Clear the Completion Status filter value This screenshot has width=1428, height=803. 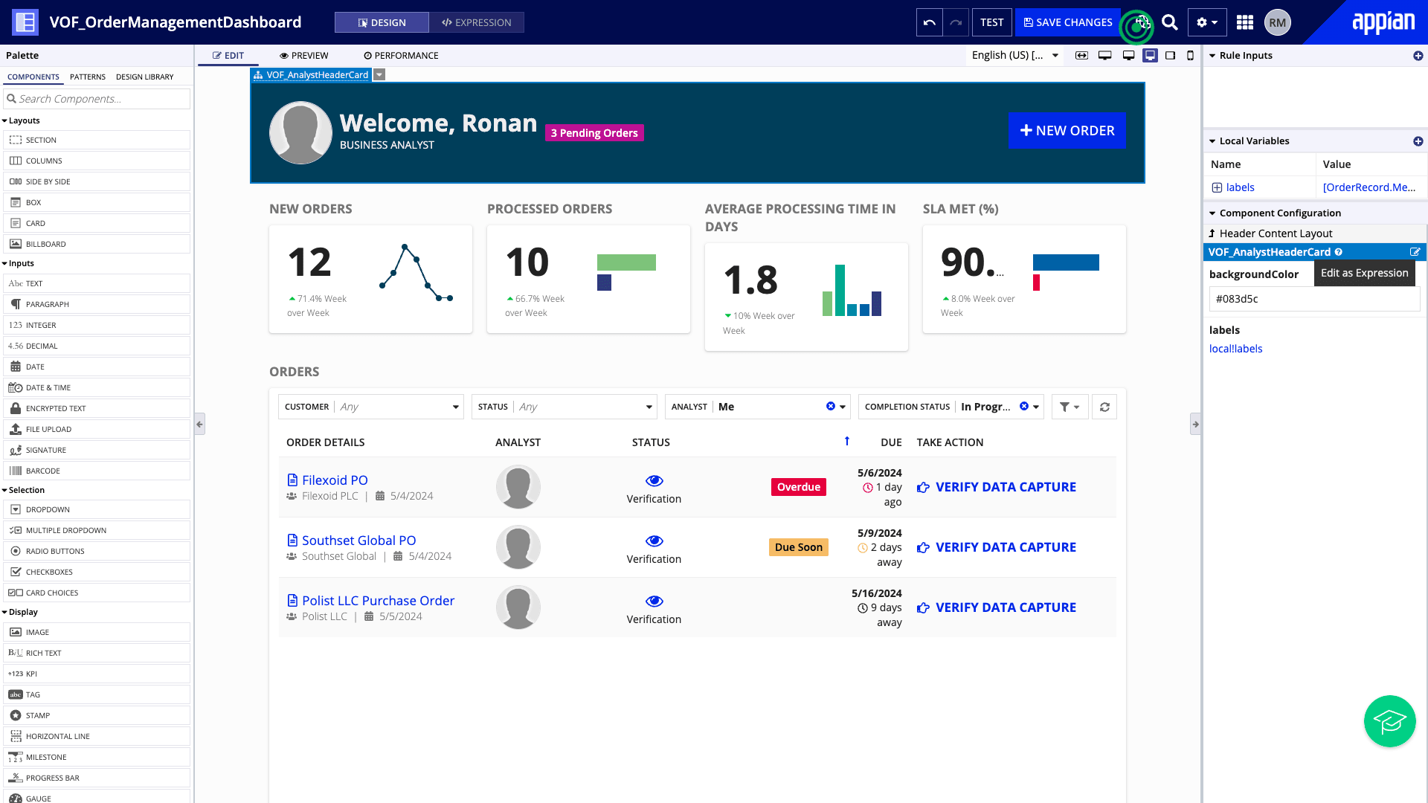[x=1024, y=406]
